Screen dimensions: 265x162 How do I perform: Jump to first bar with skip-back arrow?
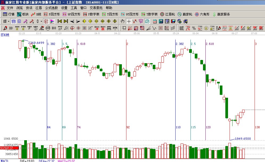pyautogui.click(x=60, y=21)
